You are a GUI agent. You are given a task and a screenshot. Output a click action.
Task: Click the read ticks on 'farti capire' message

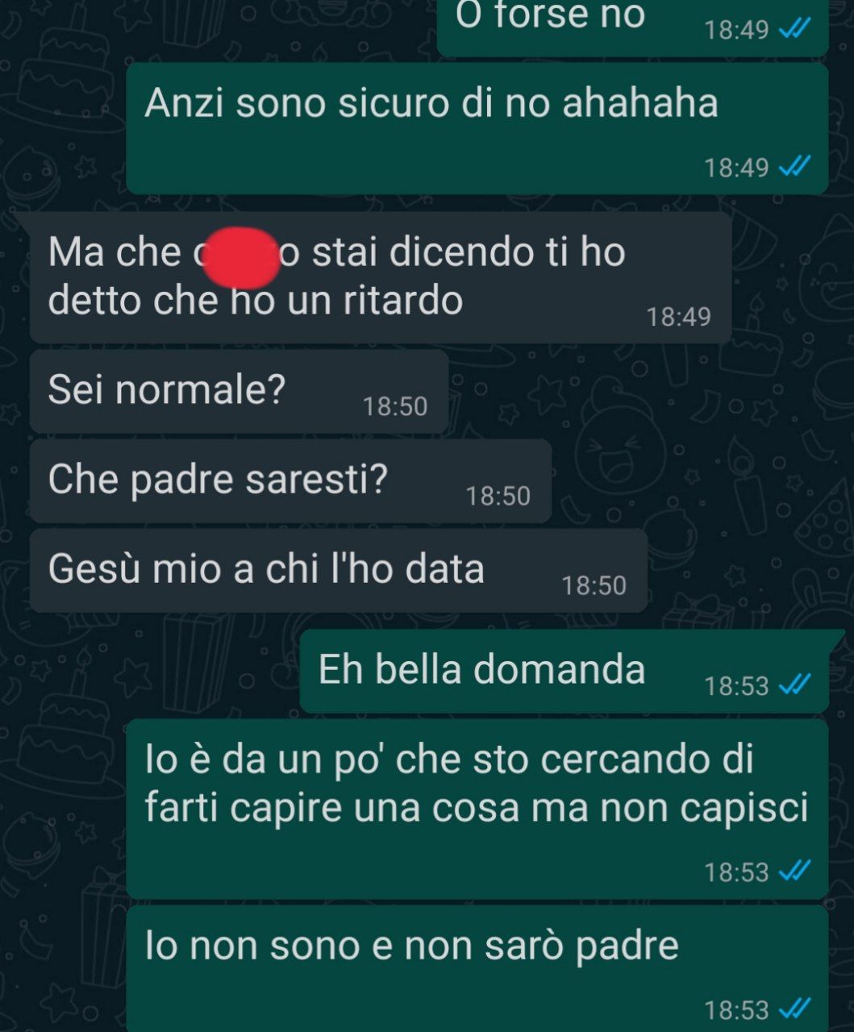point(794,872)
